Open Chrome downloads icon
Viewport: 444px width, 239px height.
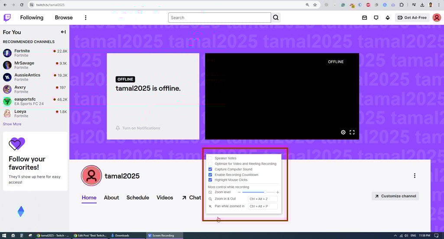tap(422, 5)
